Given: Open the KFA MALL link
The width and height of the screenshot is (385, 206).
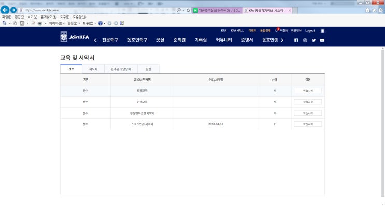Looking at the screenshot, I should click(237, 31).
